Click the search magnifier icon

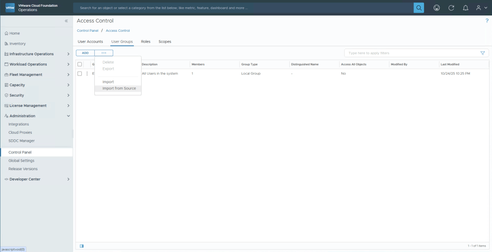coord(419,8)
